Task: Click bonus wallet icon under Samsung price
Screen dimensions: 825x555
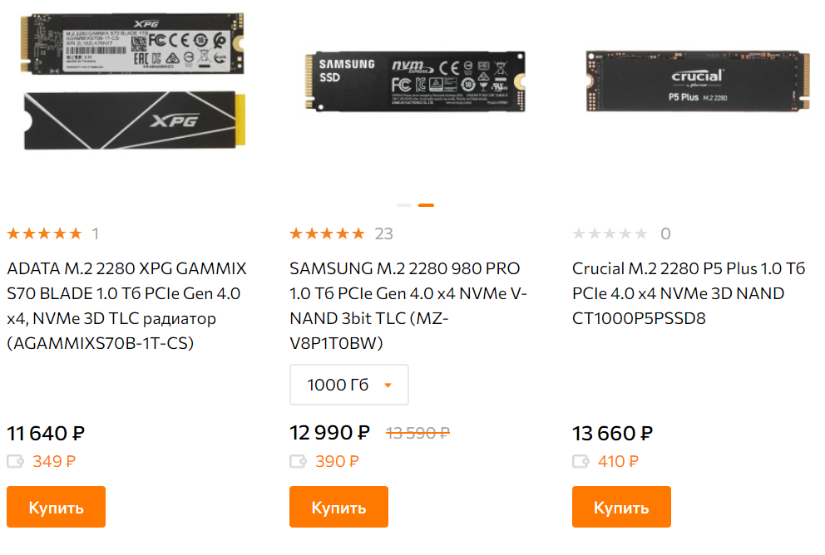Action: (299, 461)
